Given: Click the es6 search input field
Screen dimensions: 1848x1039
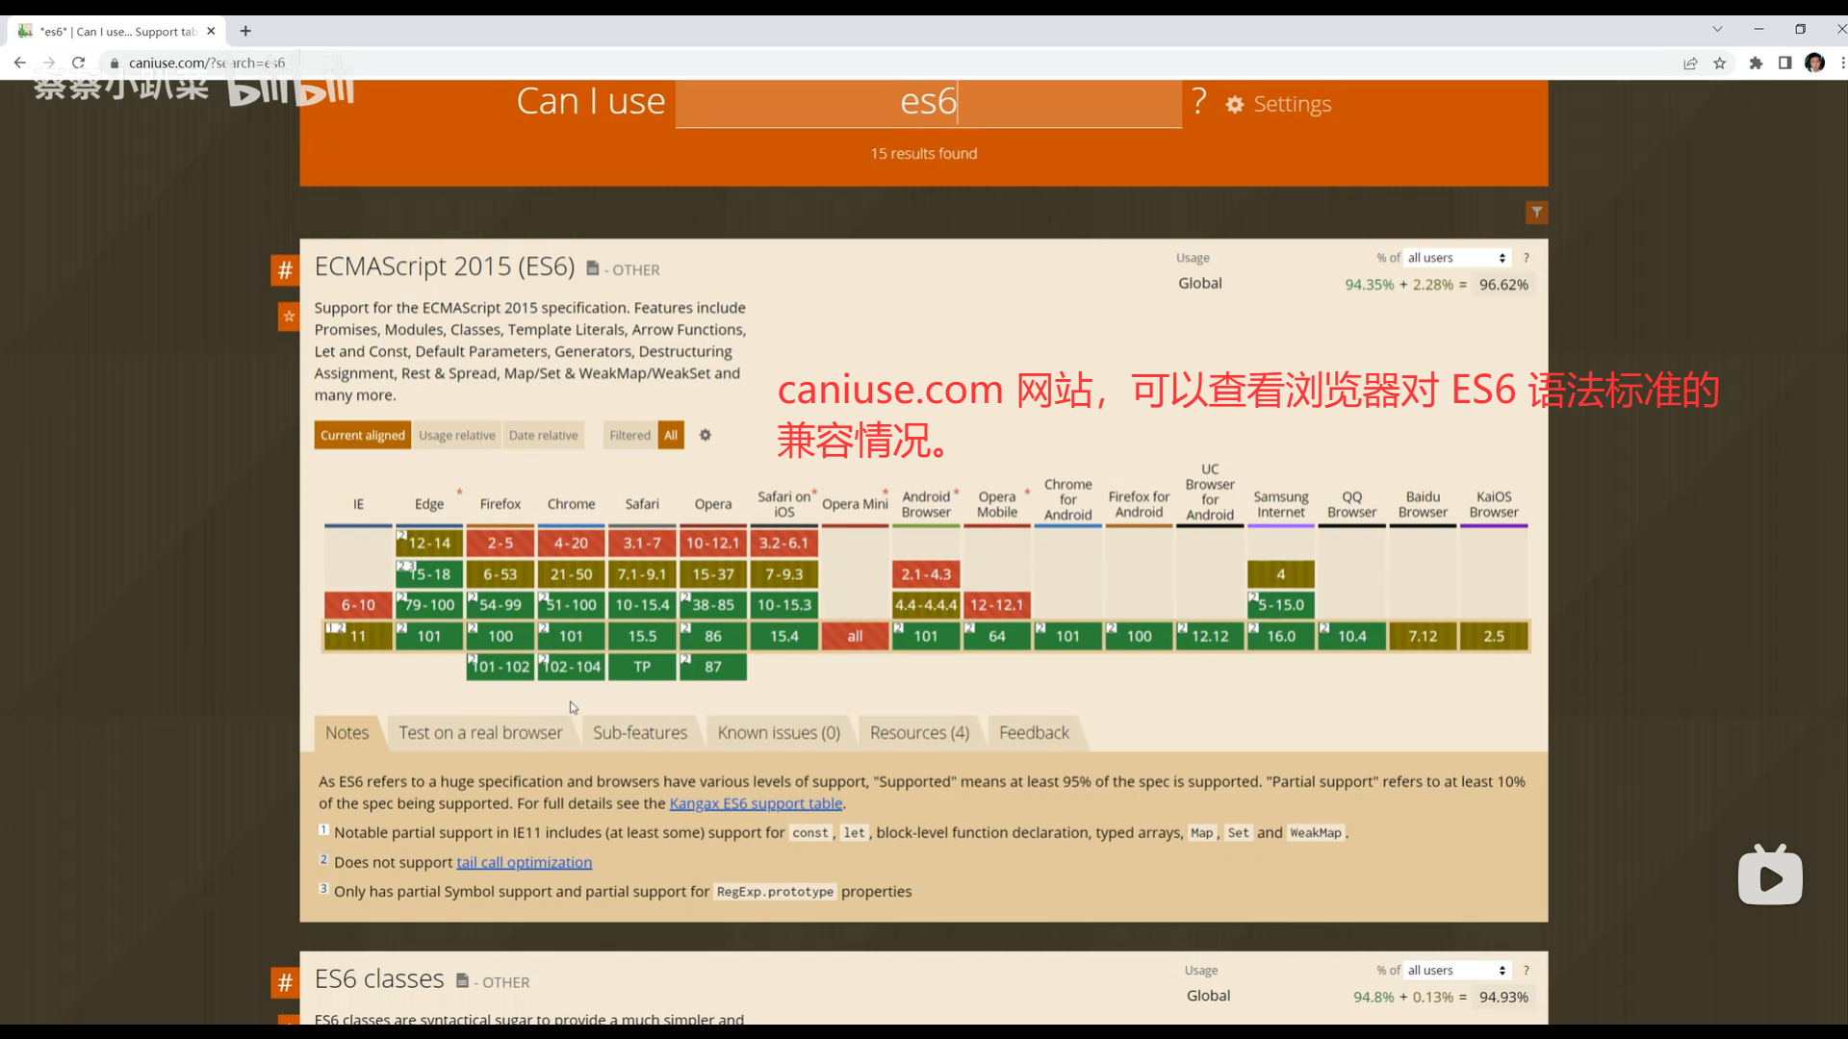Looking at the screenshot, I should click(x=928, y=102).
